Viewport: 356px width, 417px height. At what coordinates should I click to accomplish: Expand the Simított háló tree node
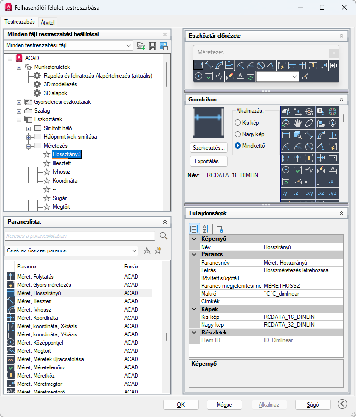[x=29, y=129]
